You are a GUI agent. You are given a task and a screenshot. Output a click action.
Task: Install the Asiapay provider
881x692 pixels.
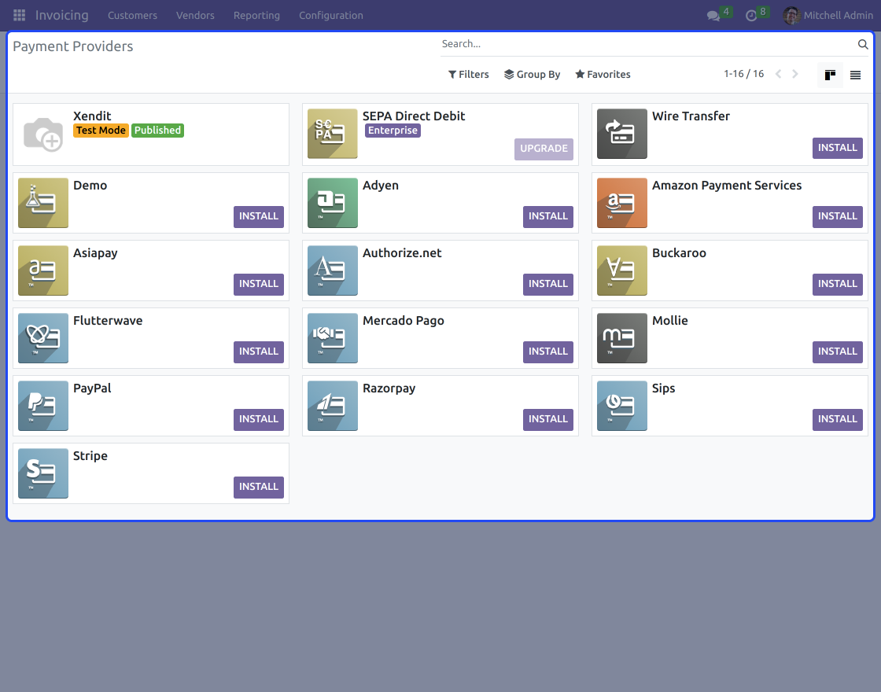click(259, 284)
